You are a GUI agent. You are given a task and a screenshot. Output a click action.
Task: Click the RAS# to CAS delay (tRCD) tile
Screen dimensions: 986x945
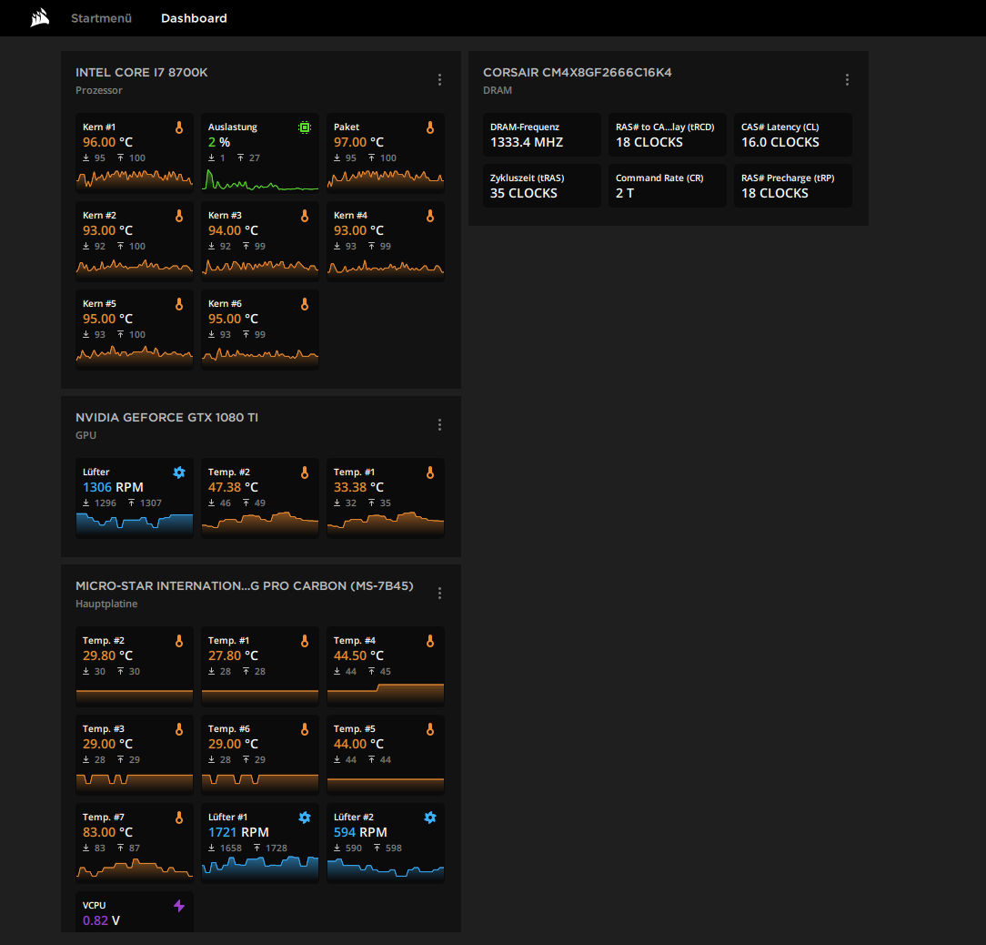(667, 135)
